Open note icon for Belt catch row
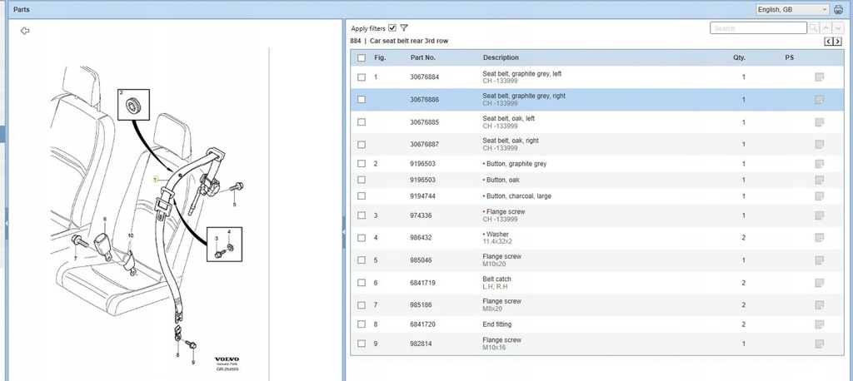Image resolution: width=853 pixels, height=381 pixels. coord(819,284)
